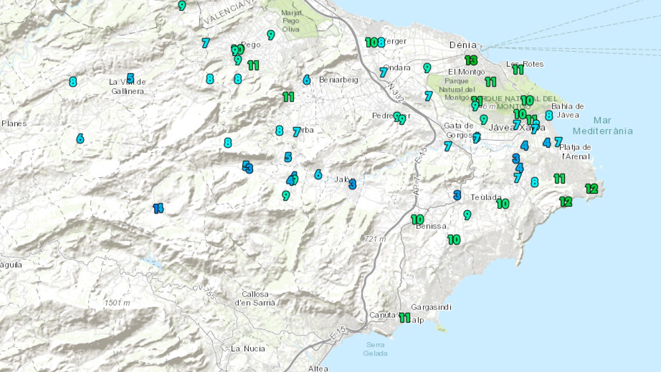Select the 6 marker below Planes

(80, 139)
